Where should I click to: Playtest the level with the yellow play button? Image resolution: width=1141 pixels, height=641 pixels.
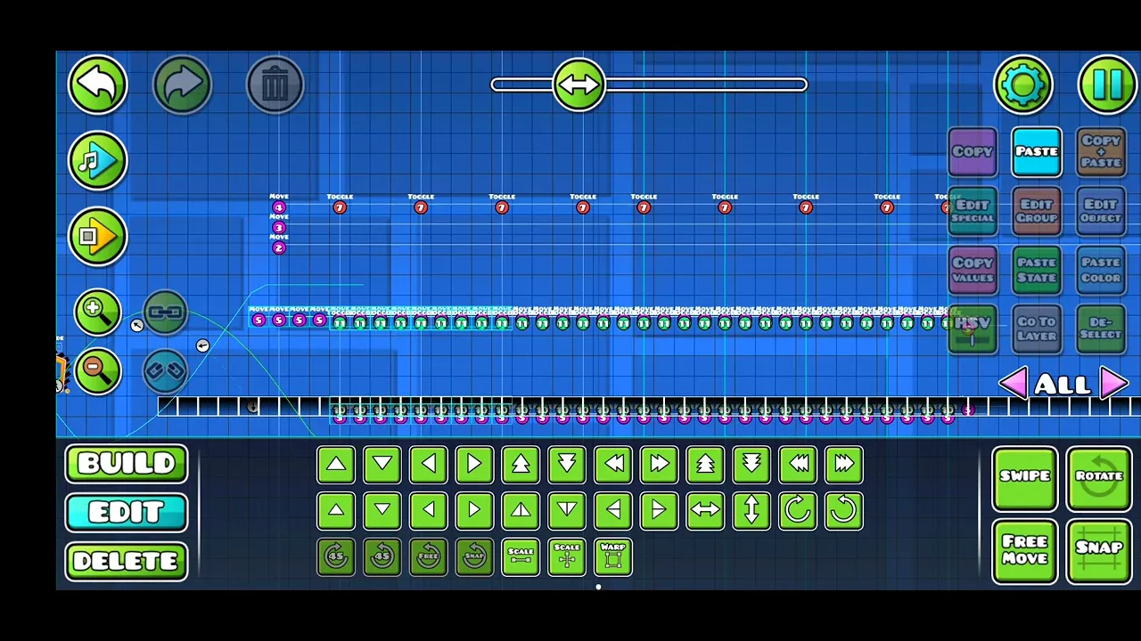coord(98,237)
